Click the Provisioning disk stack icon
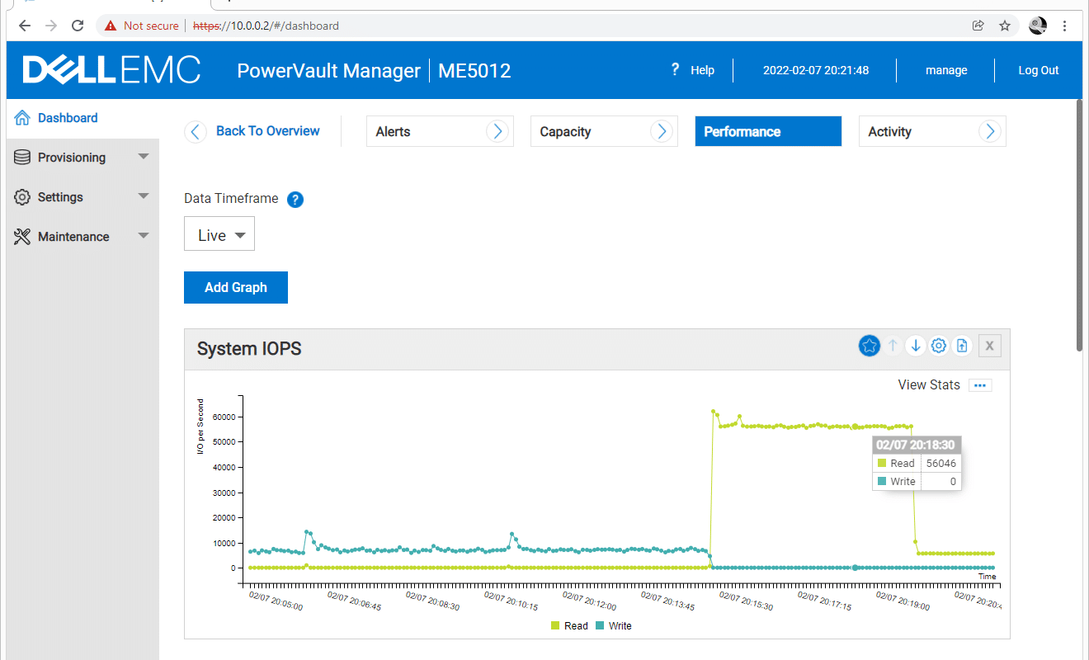The image size is (1089, 660). tap(22, 158)
